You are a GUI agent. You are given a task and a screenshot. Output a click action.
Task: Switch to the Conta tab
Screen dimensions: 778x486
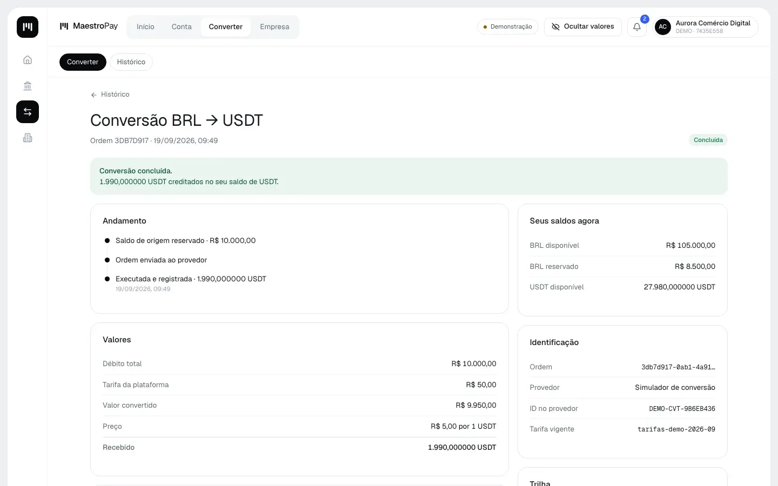[182, 26]
